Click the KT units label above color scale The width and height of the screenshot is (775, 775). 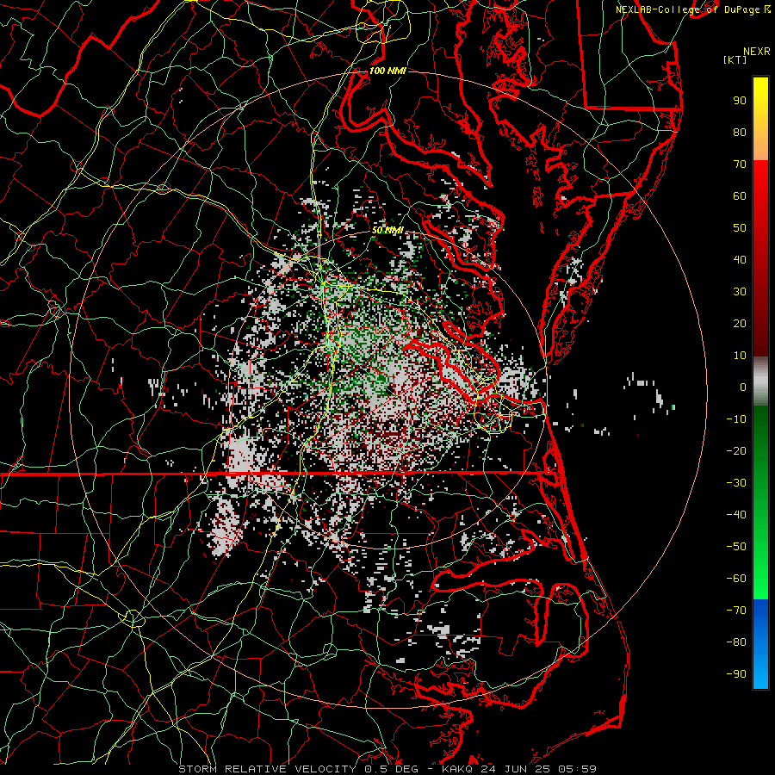(735, 59)
